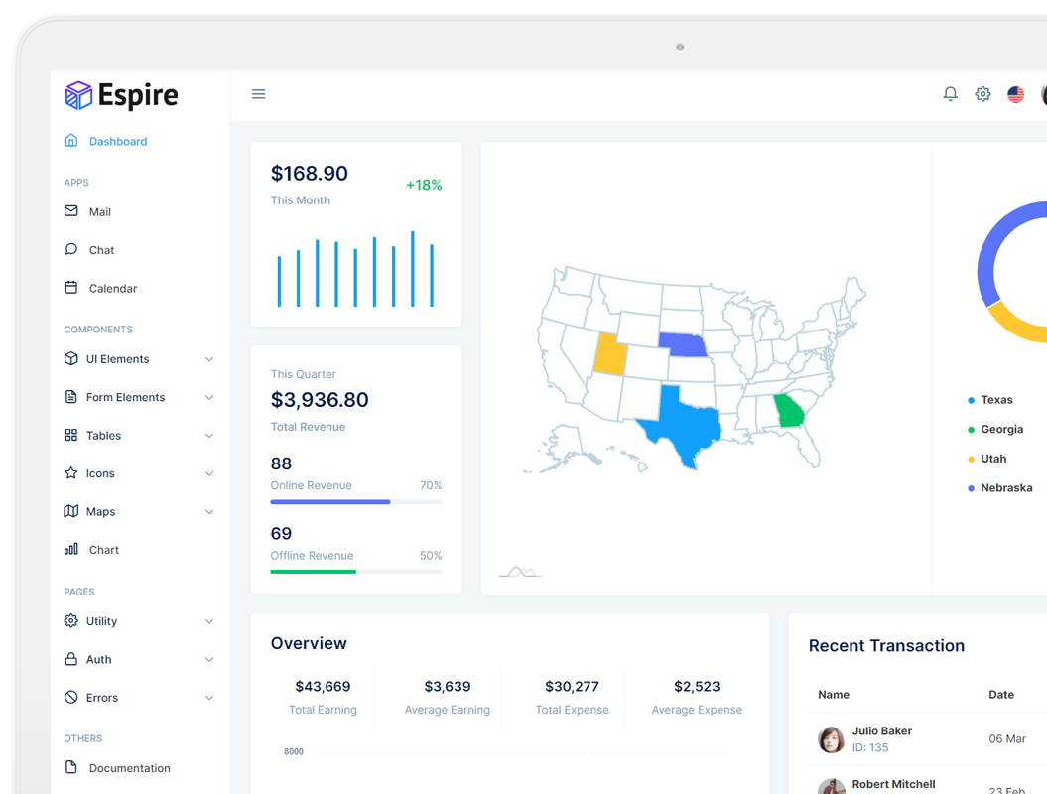Click the Robert Mitchell name
Image resolution: width=1047 pixels, height=794 pixels.
click(x=893, y=784)
